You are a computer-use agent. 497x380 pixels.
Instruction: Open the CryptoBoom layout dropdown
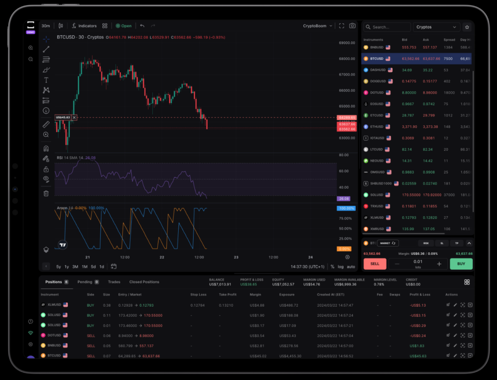point(316,26)
